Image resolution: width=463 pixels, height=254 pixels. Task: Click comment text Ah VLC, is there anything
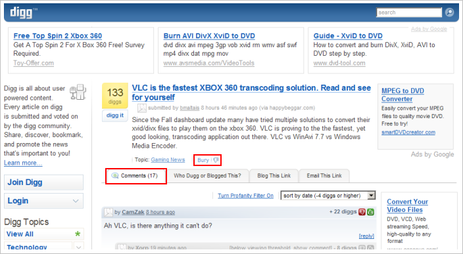158,226
